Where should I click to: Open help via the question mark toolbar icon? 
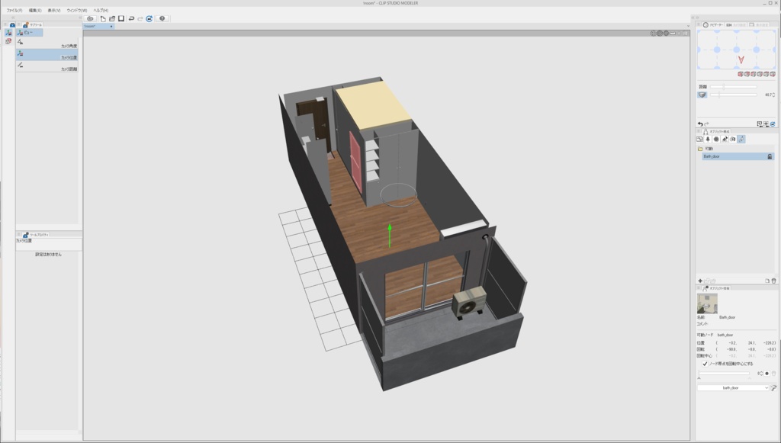tap(162, 20)
